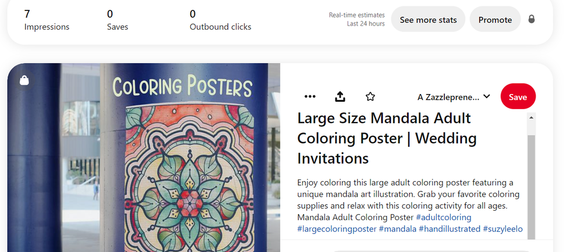Click the star favorite icon
This screenshot has width=581, height=252.
coord(370,96)
